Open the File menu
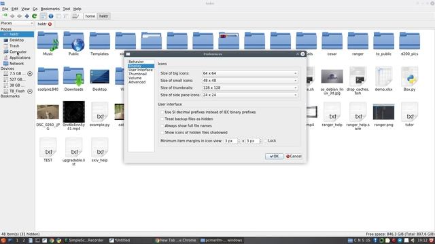This screenshot has width=435, height=244. click(5, 9)
